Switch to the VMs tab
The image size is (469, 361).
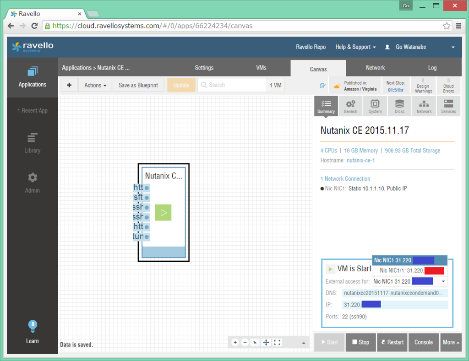[x=261, y=68]
